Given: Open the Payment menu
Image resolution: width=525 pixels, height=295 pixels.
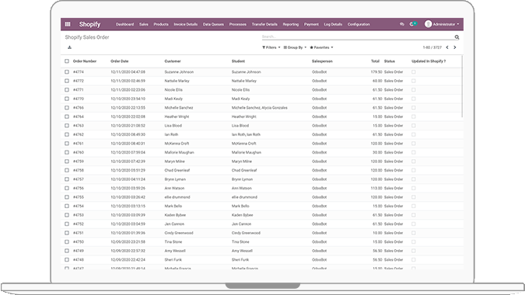Looking at the screenshot, I should (311, 24).
